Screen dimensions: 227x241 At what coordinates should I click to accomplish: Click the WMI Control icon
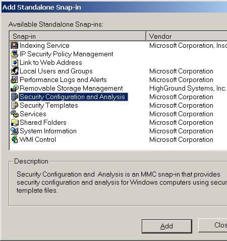(x=15, y=139)
